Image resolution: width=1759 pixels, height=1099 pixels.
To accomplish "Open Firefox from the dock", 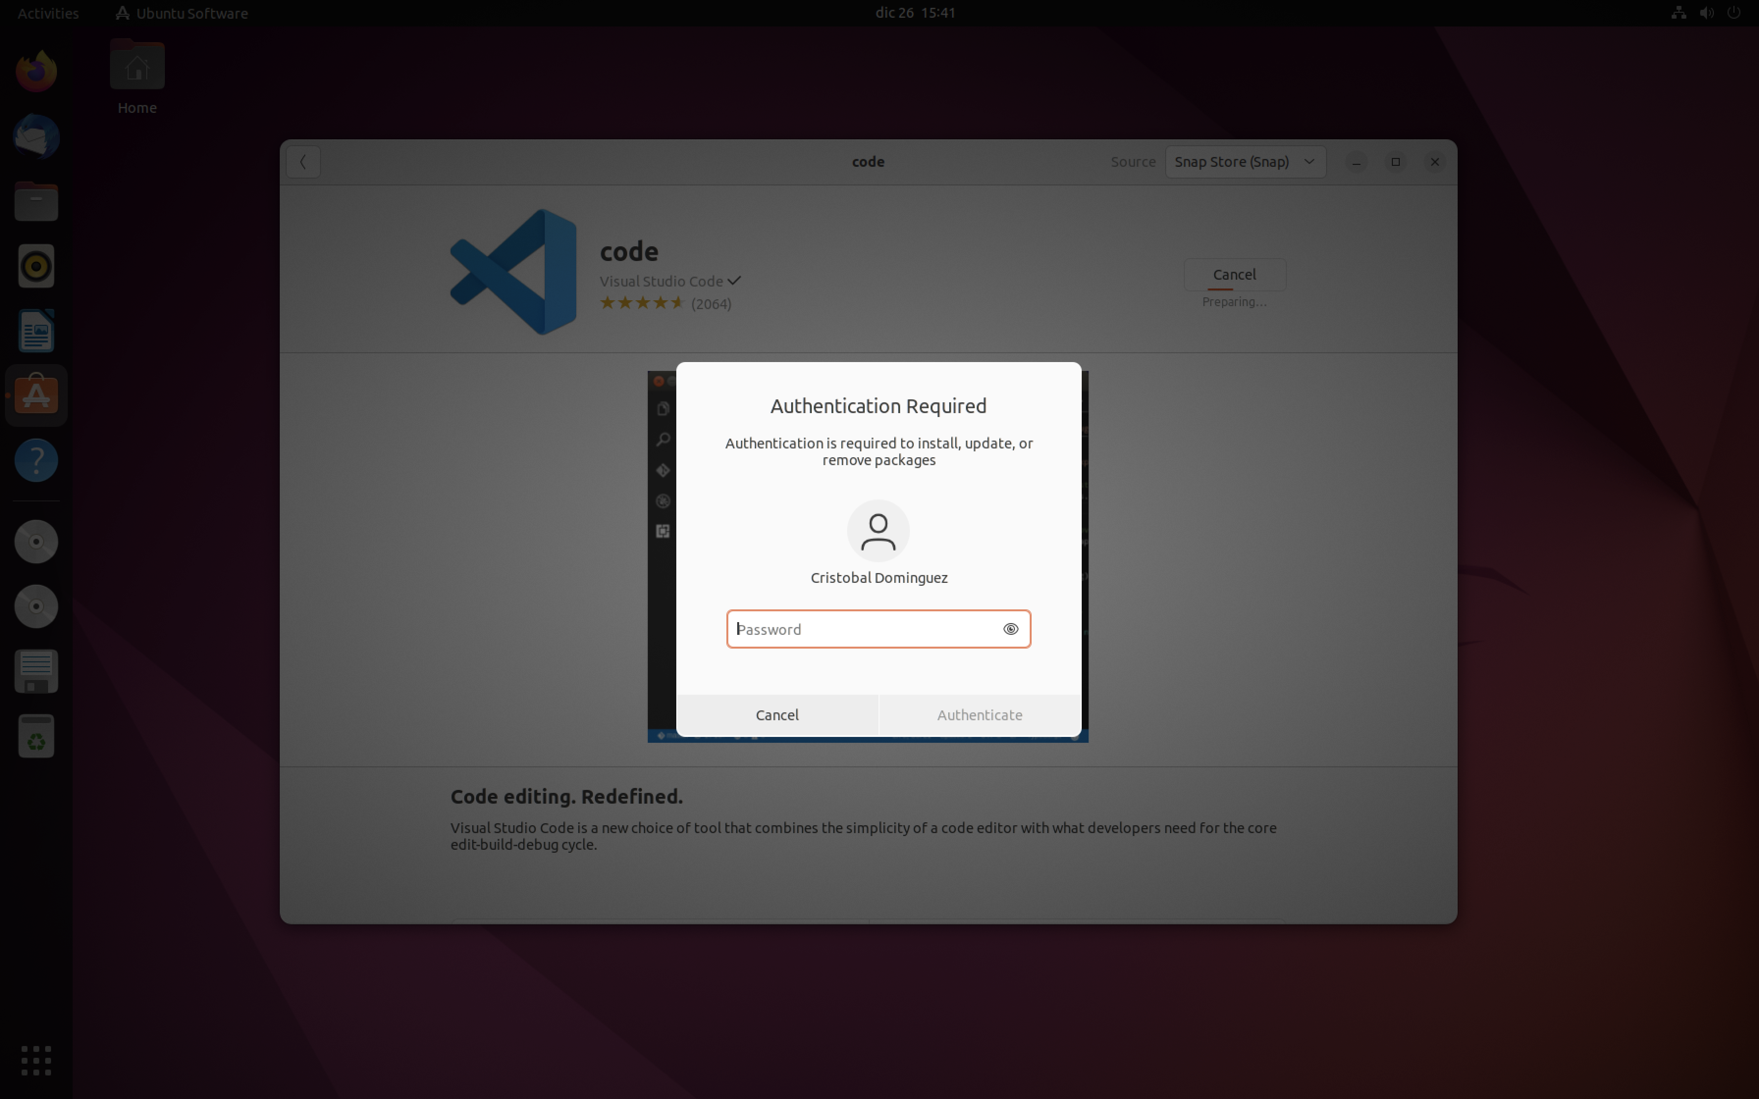I will [36, 71].
